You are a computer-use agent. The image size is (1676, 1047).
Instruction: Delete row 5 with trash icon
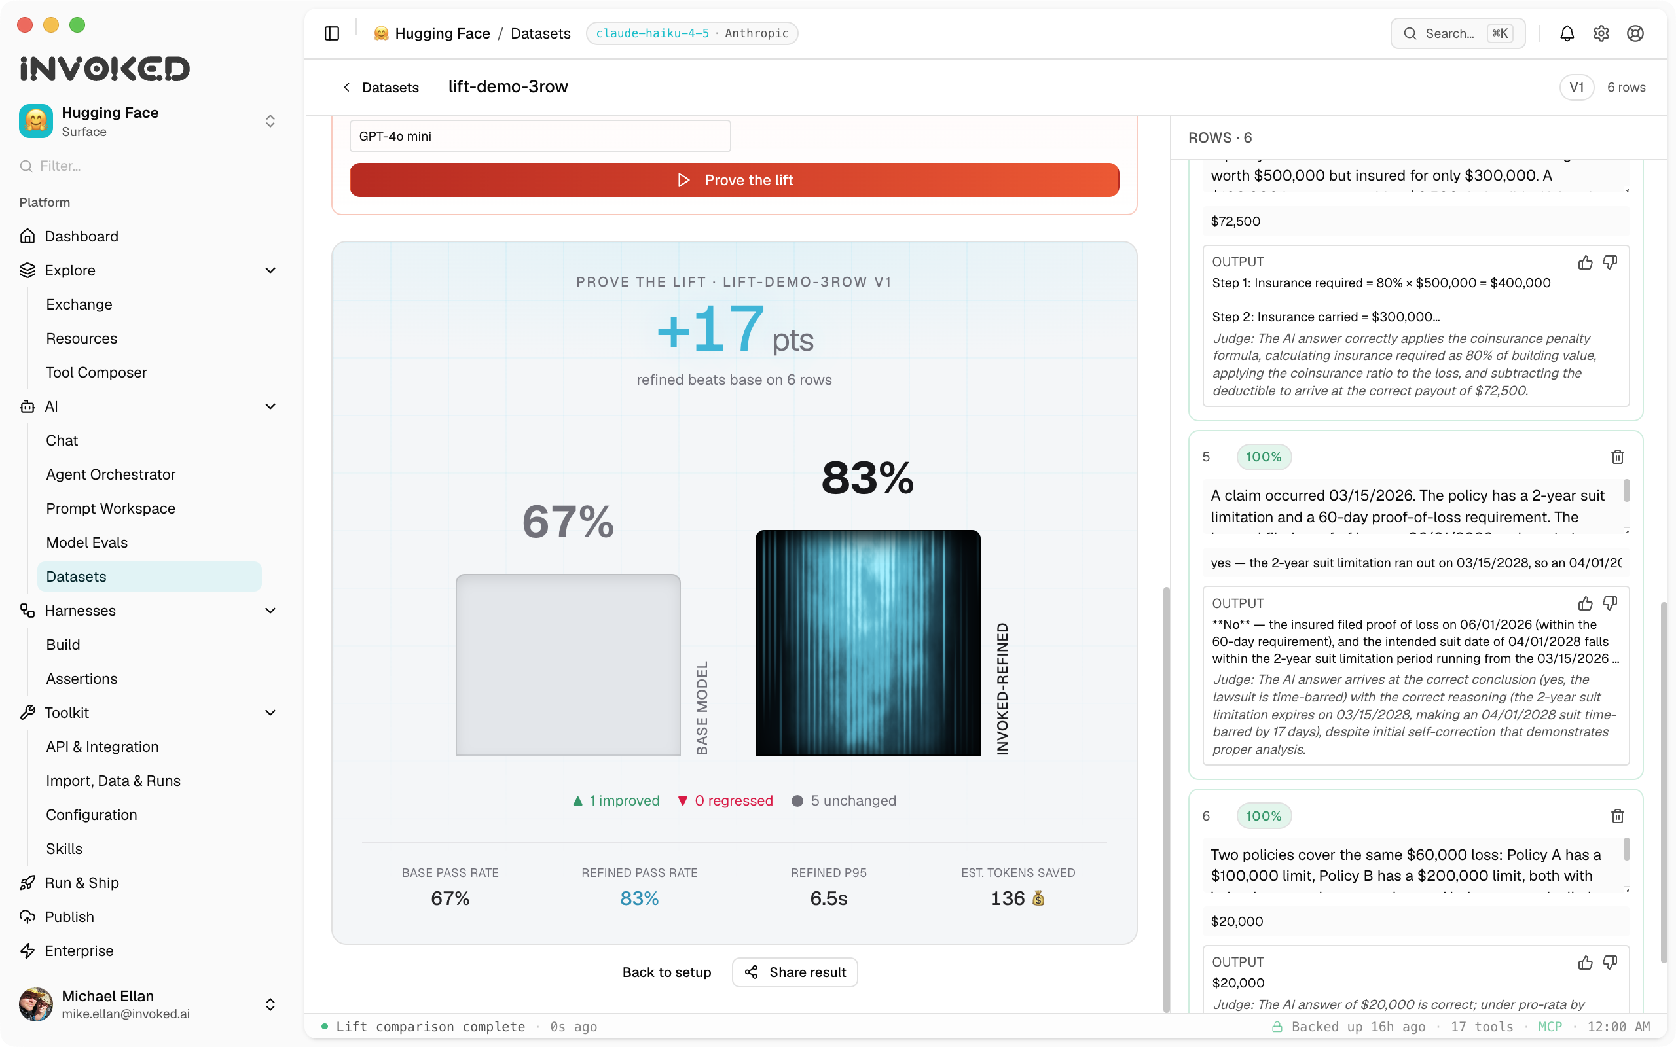1617,457
